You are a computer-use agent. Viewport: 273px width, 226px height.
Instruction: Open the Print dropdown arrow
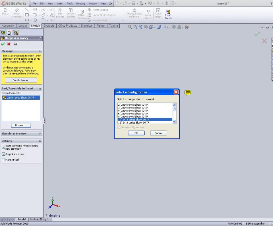click(146, 3)
